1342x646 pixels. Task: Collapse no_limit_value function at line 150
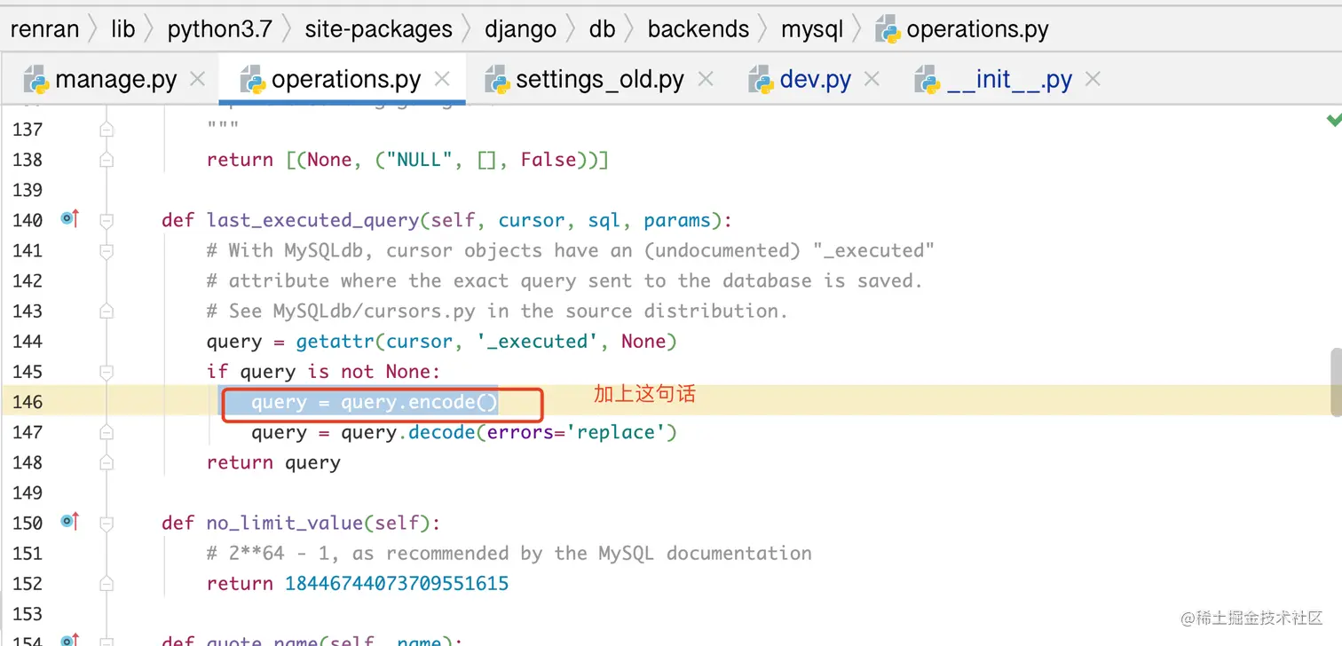[107, 523]
